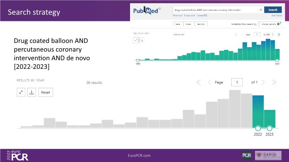Click the 2022 slider handle on the large timeline
The width and height of the screenshot is (289, 162).
pyautogui.click(x=258, y=128)
